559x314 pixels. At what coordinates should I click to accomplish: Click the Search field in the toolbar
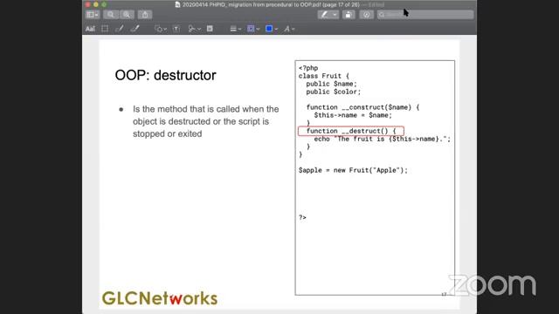[x=425, y=15]
